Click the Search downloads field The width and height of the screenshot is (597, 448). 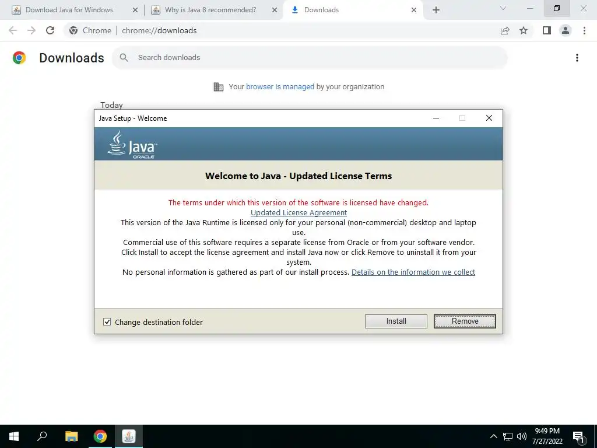[310, 58]
